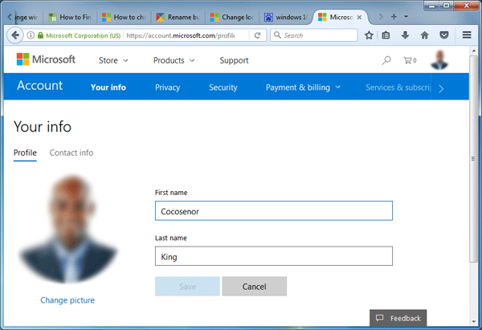Switch to the leftmost 'inge wir' tab
The image size is (482, 330).
[26, 17]
